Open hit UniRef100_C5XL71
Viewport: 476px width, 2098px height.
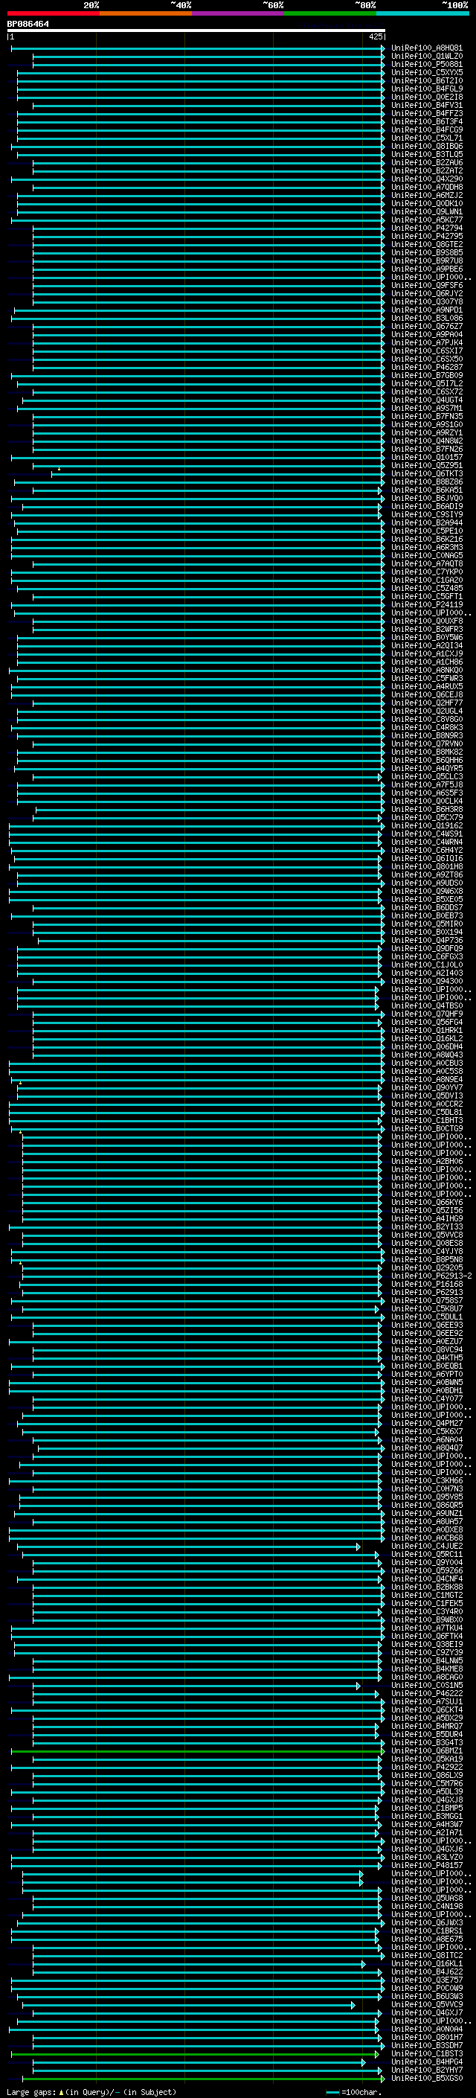pos(426,138)
